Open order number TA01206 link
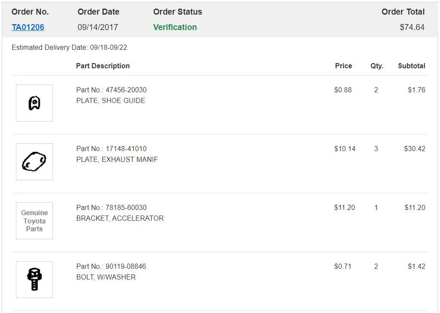The image size is (440, 313). click(x=28, y=27)
